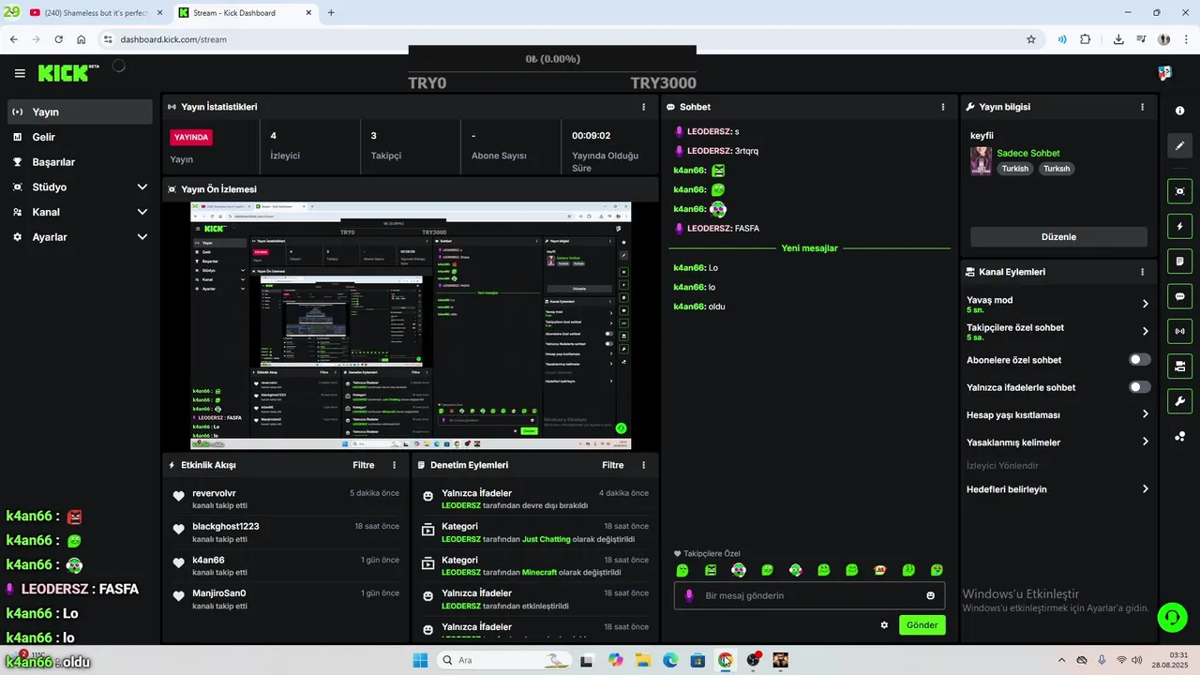
Task: Open OBS Studio from the taskbar
Action: (x=753, y=660)
